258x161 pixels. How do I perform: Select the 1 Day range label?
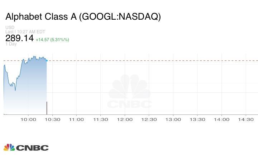[x=11, y=44]
